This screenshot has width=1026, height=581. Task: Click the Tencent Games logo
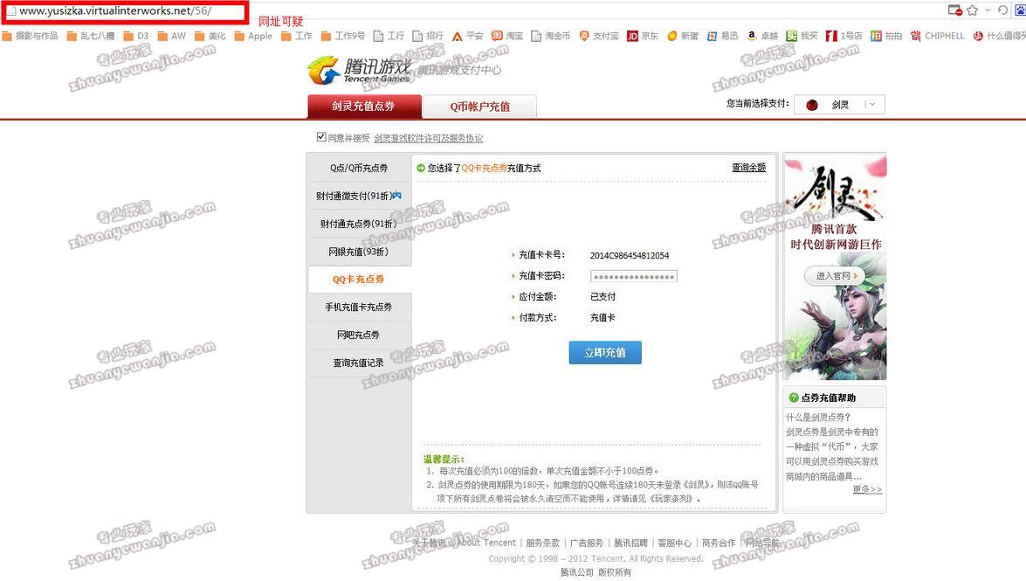coord(359,70)
